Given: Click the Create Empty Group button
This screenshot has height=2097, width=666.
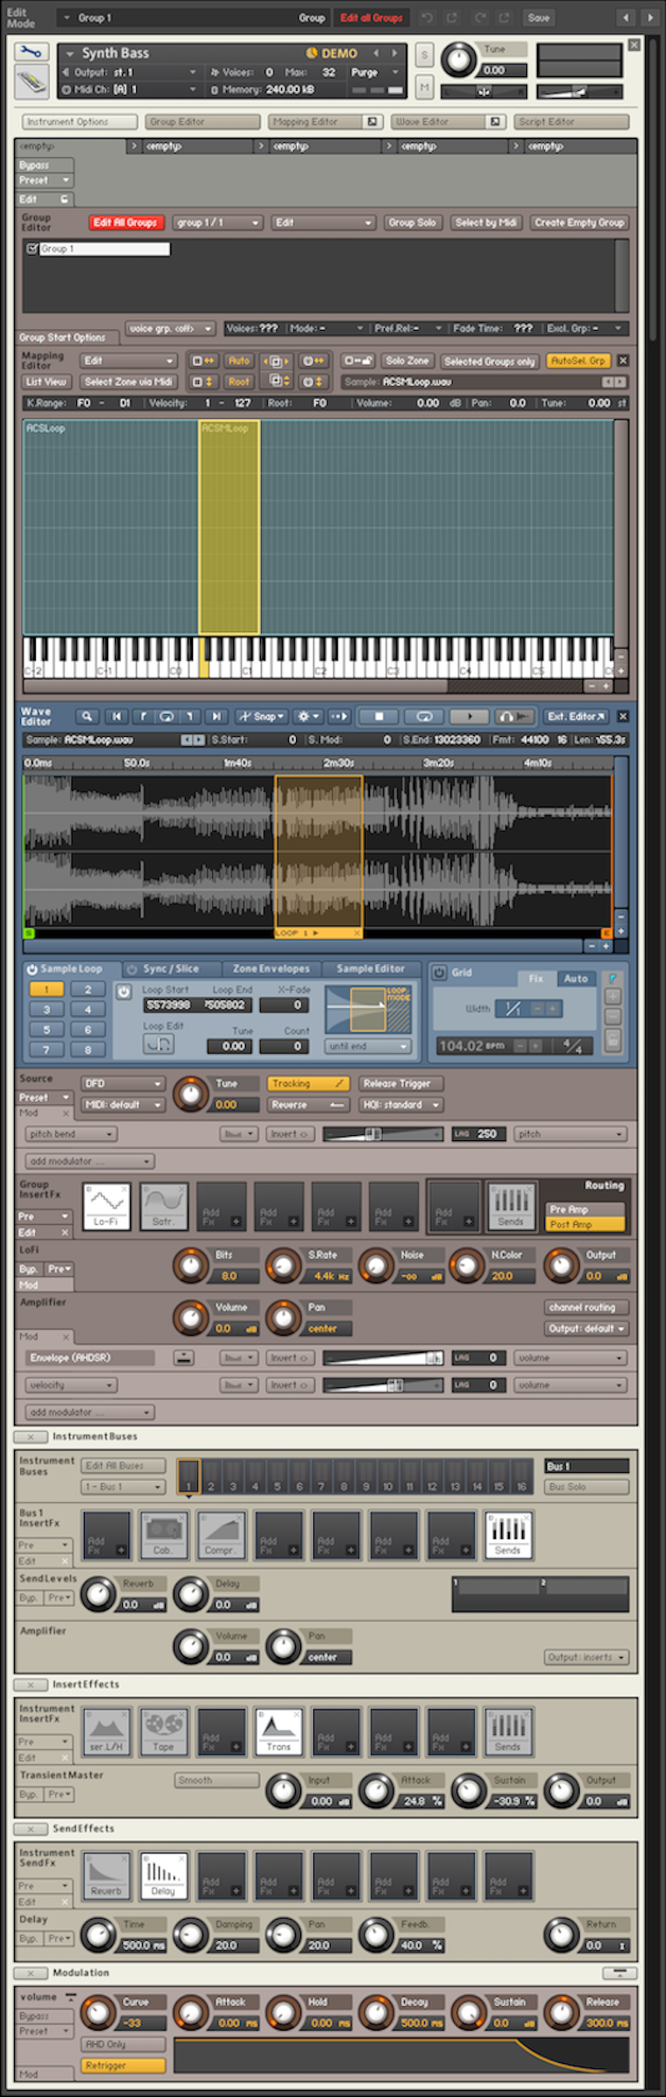Looking at the screenshot, I should coord(579,223).
